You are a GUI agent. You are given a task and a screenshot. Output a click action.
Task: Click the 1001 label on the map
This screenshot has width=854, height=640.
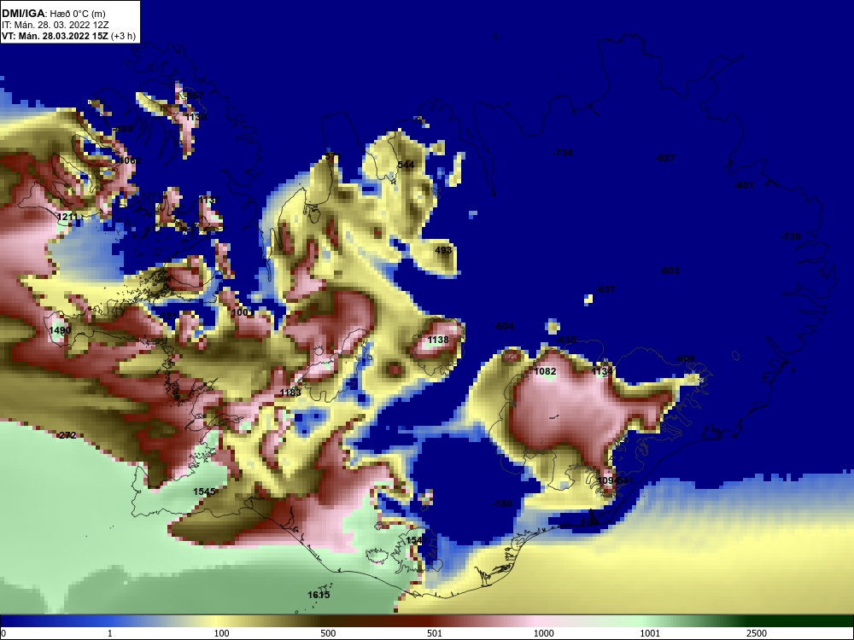242,312
